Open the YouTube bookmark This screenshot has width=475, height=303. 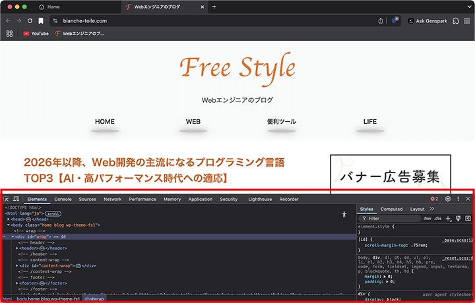point(36,34)
